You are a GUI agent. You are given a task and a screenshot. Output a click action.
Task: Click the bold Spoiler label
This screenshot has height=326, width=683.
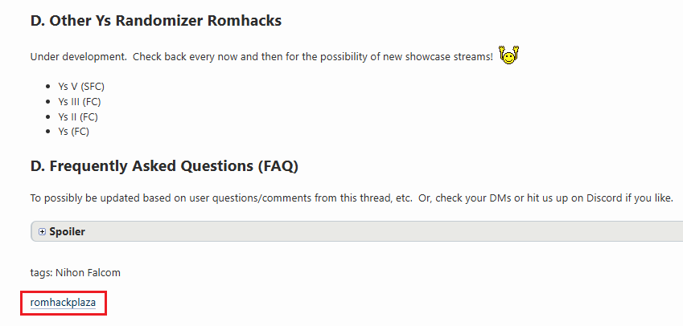click(x=67, y=231)
